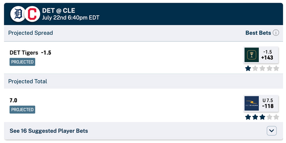This screenshot has height=143, width=286.
Task: Select the -1.5 +143 spread bet
Action: pos(261,55)
